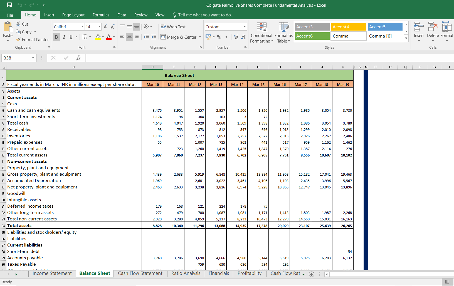Click the Undo arrow icon

coord(20,5)
